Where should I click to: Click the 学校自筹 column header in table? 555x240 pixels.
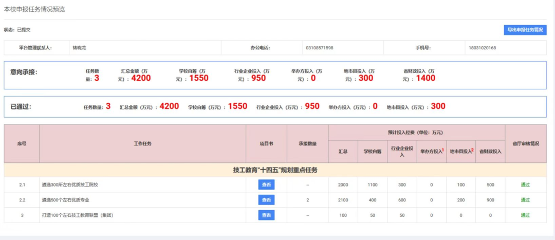click(x=373, y=152)
